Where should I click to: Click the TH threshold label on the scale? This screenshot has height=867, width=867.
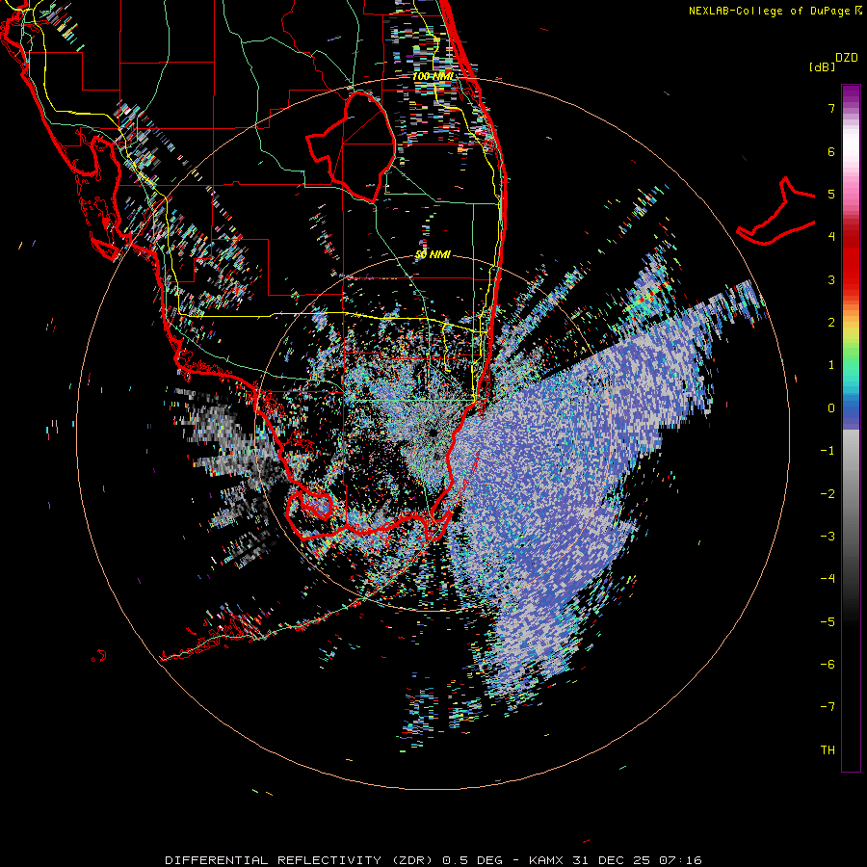click(828, 749)
